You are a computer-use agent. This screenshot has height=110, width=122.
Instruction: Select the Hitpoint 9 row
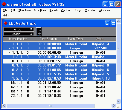coord(60,66)
